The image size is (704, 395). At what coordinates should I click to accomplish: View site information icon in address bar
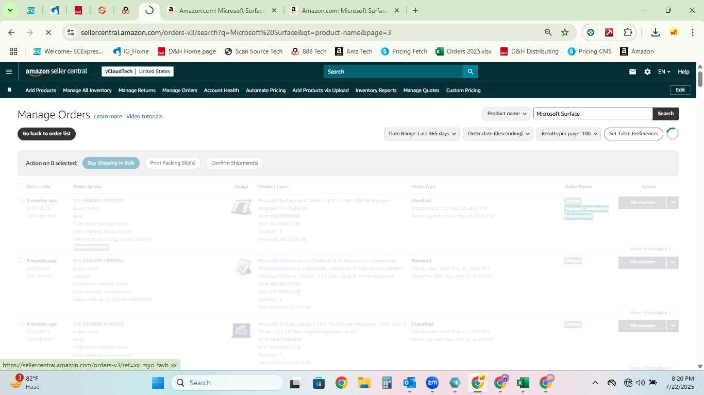tap(71, 32)
